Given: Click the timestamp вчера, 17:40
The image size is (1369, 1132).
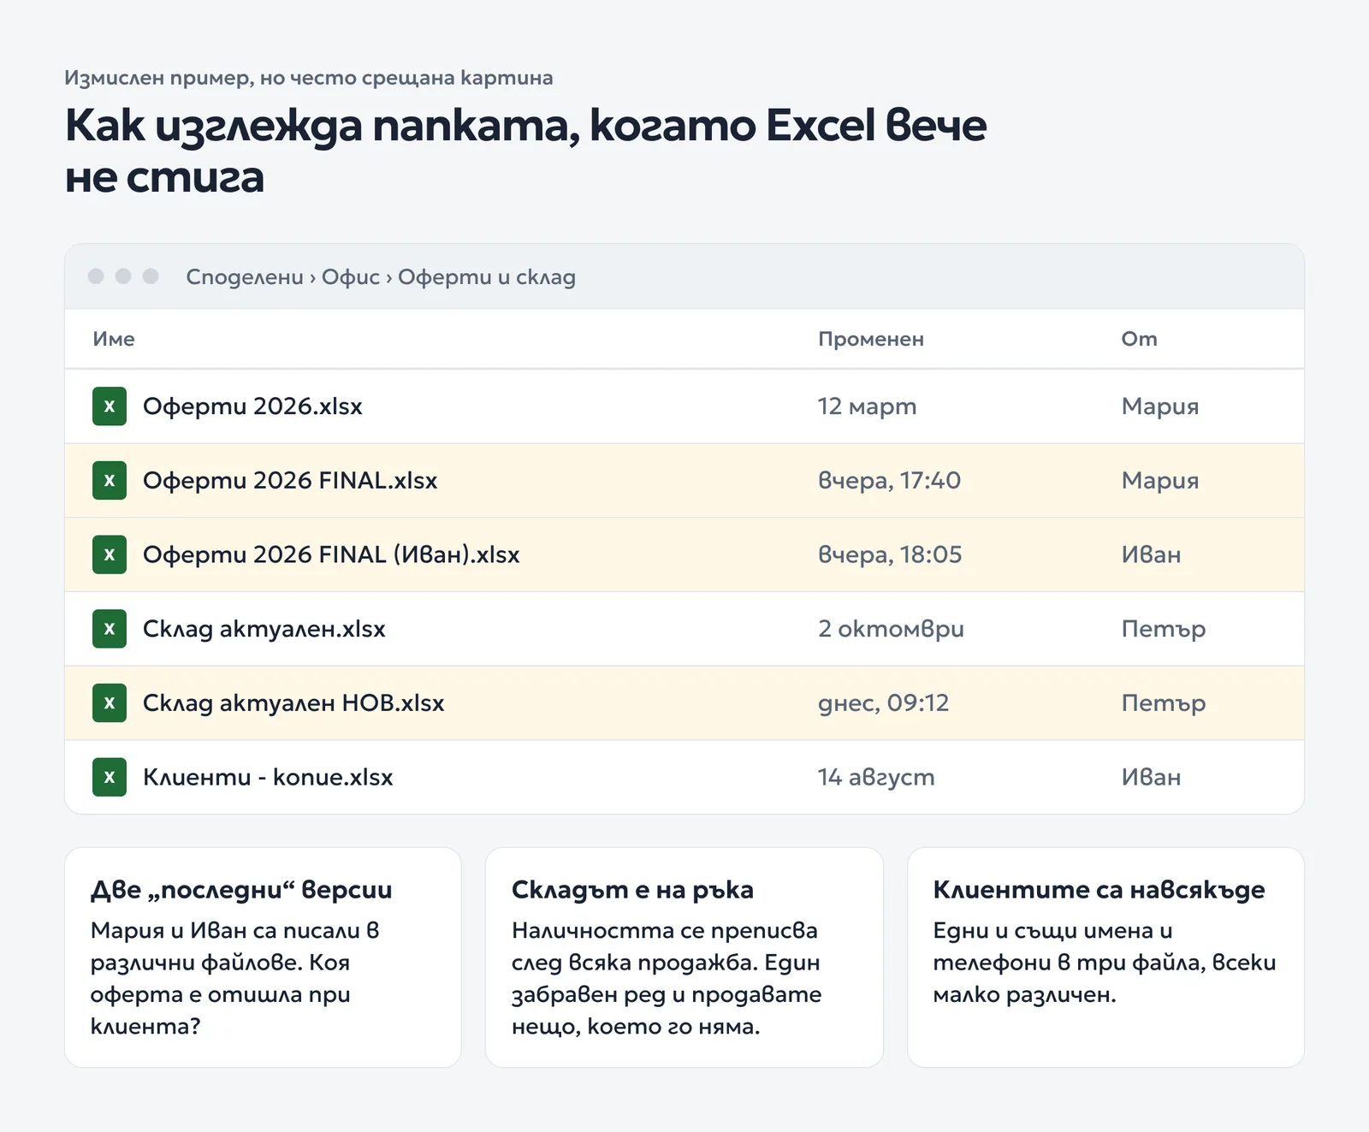Looking at the screenshot, I should (x=889, y=481).
